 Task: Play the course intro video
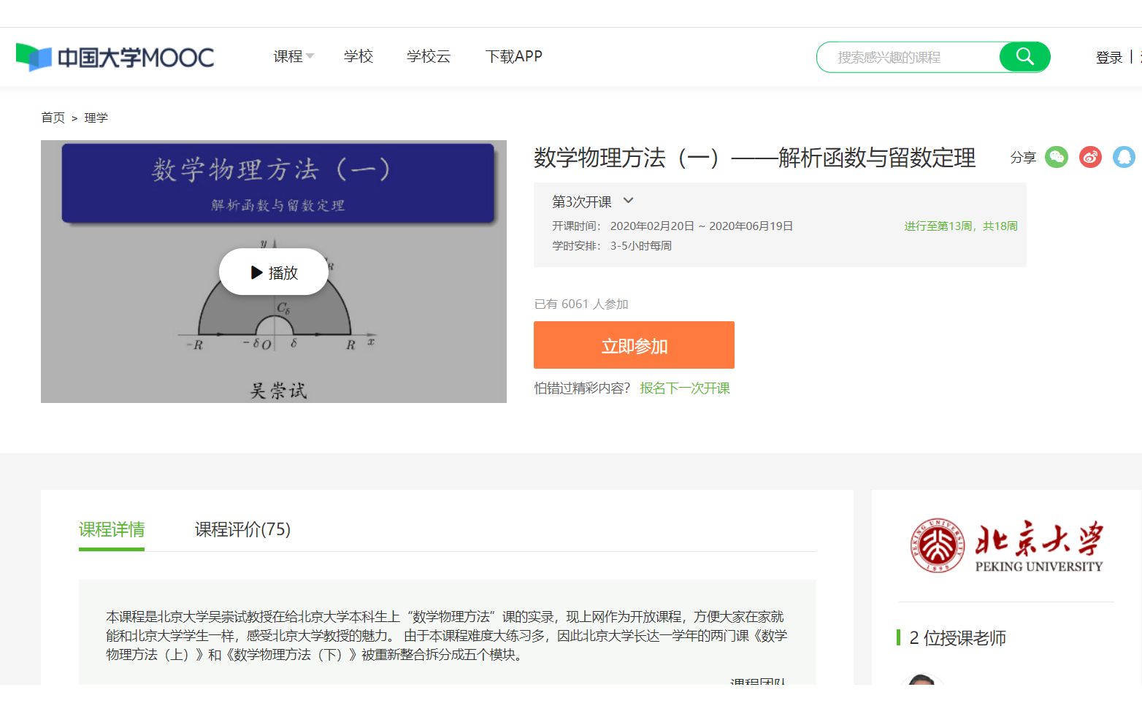click(274, 272)
